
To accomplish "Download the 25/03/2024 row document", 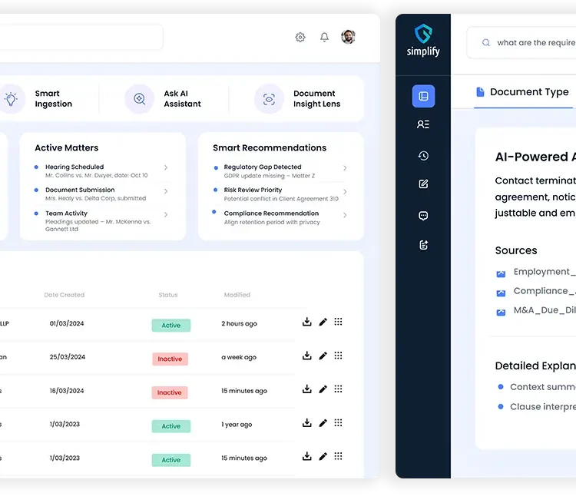I will coord(306,356).
